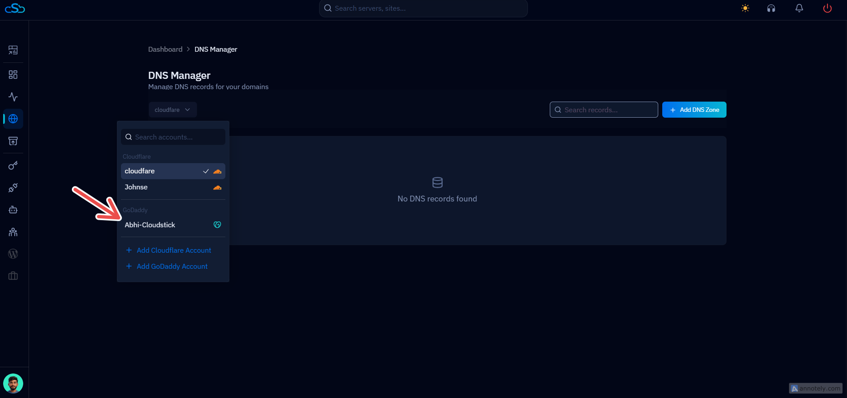Focus the Search servers, sites field
Image resolution: width=847 pixels, height=398 pixels.
[423, 8]
